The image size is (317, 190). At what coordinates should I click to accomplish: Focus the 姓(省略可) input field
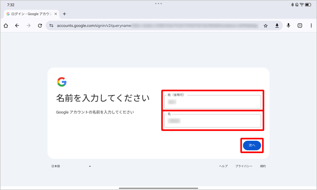click(x=213, y=102)
